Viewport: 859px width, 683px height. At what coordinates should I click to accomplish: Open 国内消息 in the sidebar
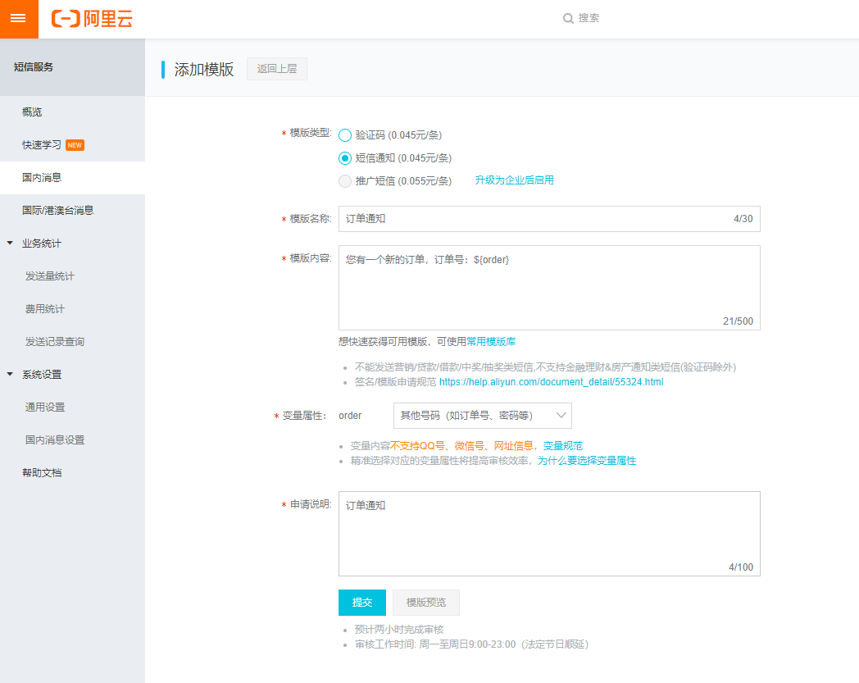[x=42, y=177]
